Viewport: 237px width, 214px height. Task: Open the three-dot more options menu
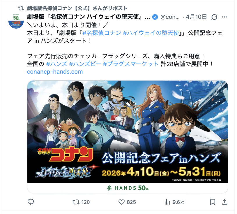[x=224, y=17]
